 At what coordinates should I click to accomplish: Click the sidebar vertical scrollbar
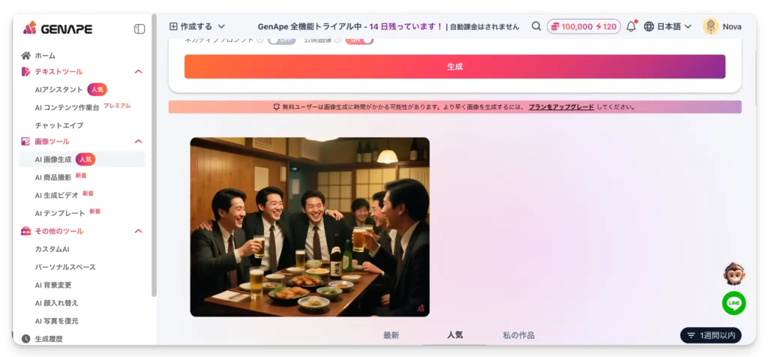(154, 157)
